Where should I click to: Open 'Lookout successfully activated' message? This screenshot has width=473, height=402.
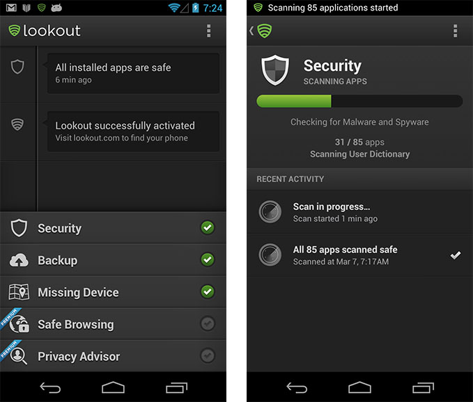[x=133, y=131]
